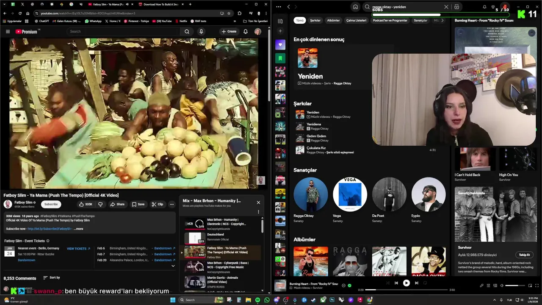Viewport: 542px width, 305px height.
Task: Open YouTube notifications bell
Action: 246,31
